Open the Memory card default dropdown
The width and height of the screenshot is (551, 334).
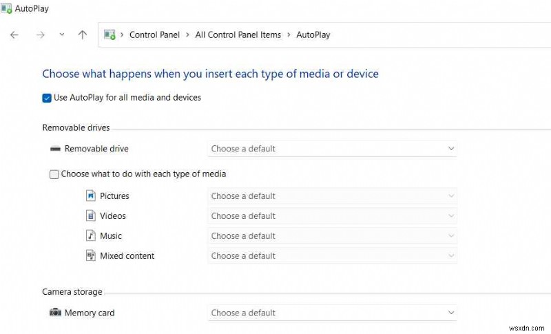[332, 313]
